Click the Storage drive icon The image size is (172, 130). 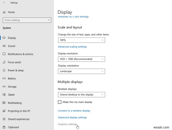point(4,87)
